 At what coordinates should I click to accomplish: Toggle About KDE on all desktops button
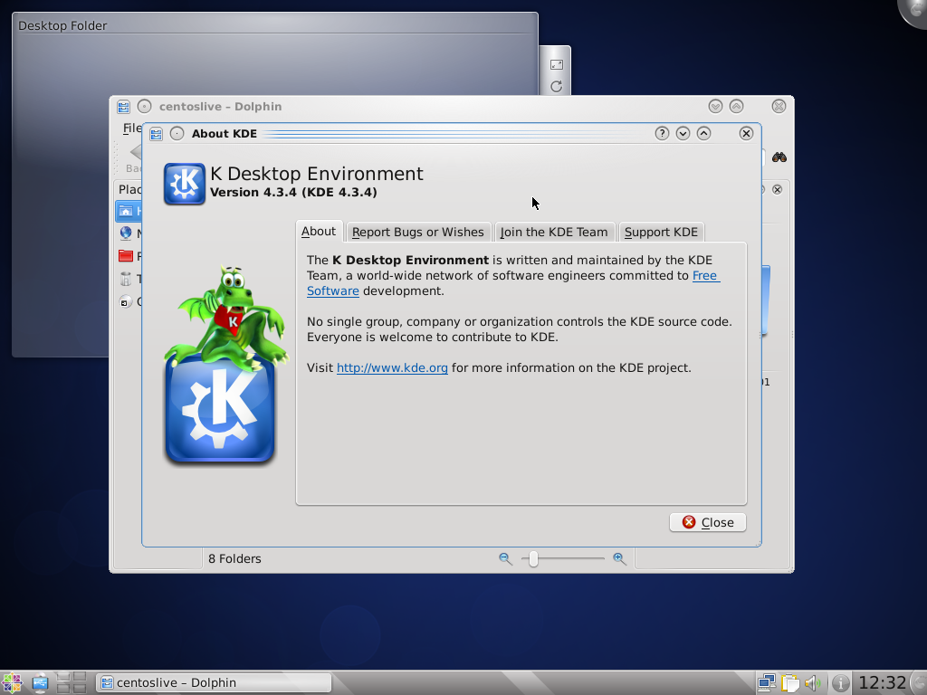177,134
